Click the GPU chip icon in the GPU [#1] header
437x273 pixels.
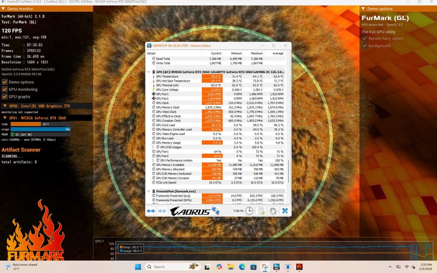coord(153,72)
